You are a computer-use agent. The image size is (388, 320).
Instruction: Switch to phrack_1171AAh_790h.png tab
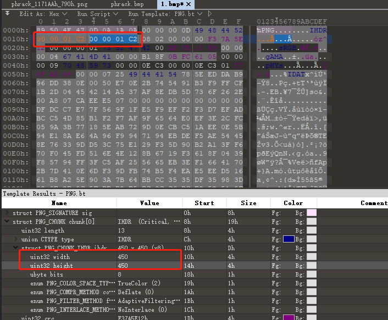tap(49, 4)
